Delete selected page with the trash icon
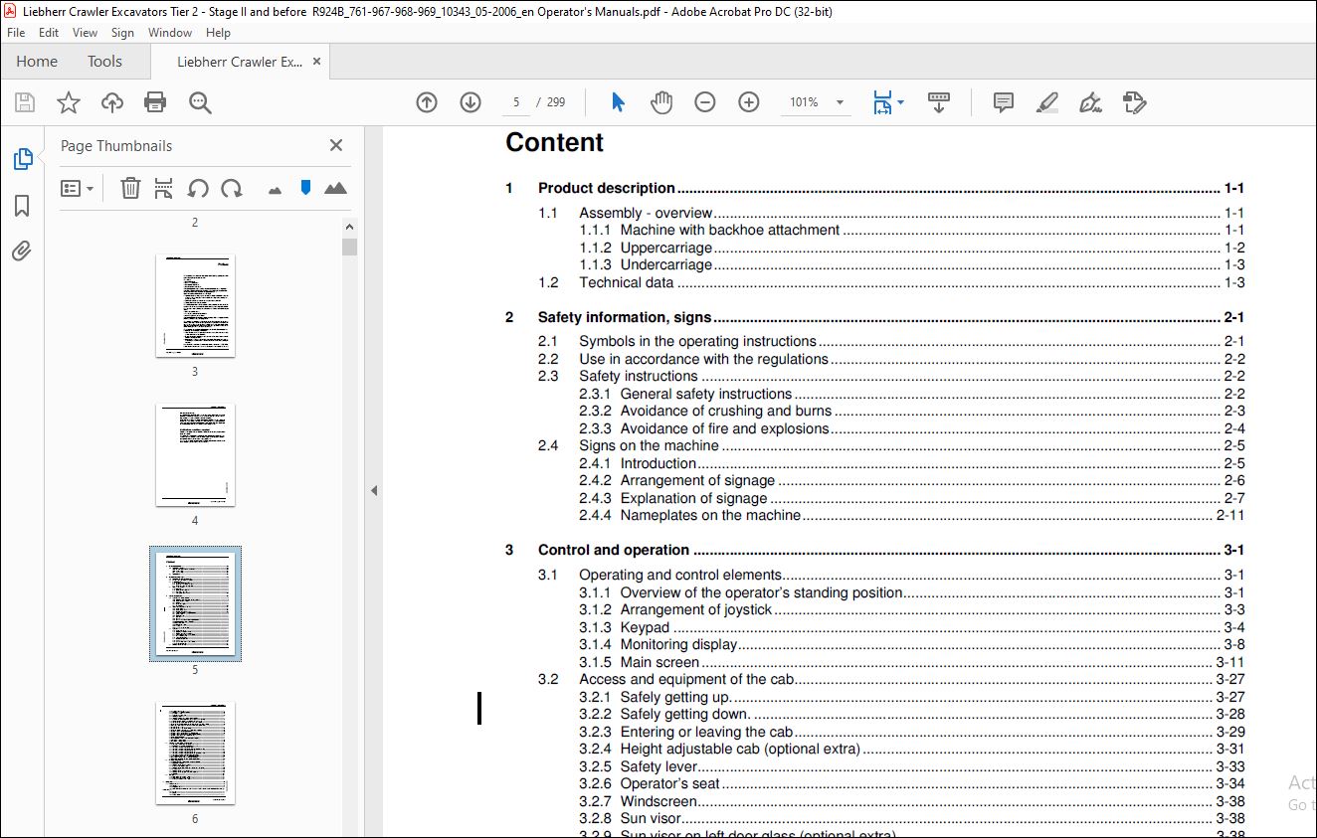This screenshot has width=1317, height=838. coord(130,188)
